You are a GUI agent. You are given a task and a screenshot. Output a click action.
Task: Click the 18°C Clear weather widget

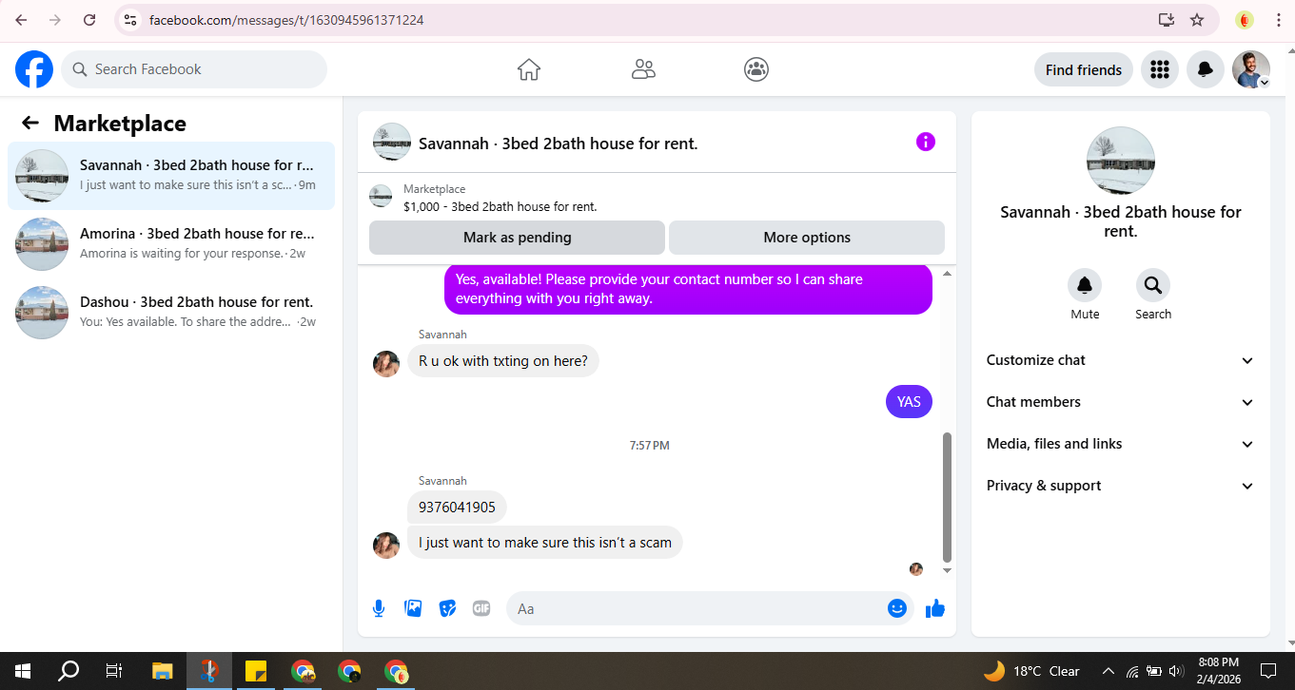pos(1032,671)
